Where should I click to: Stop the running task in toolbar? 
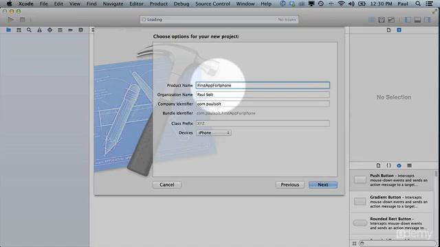pos(22,20)
